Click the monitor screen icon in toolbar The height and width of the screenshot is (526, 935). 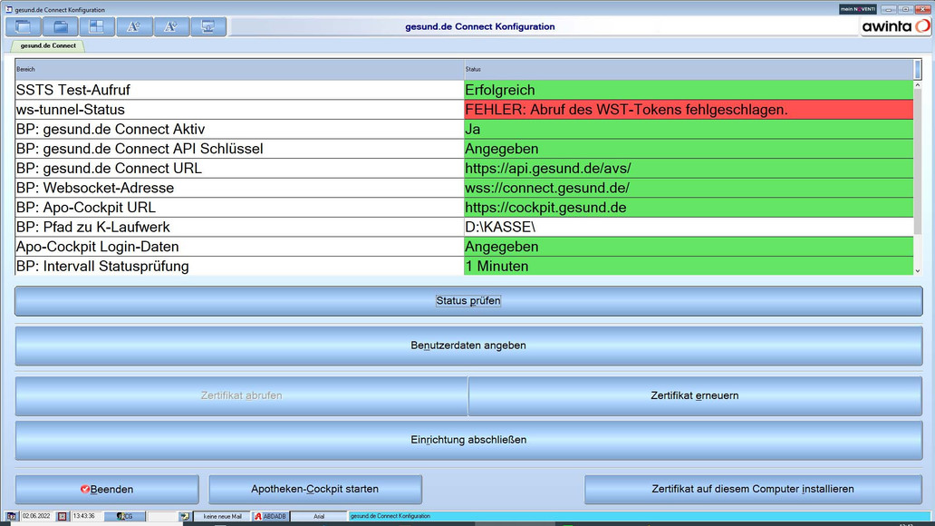click(x=208, y=27)
